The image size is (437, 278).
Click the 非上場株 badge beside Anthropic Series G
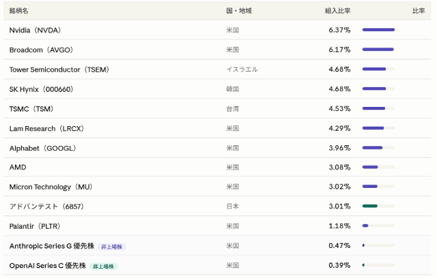point(111,247)
